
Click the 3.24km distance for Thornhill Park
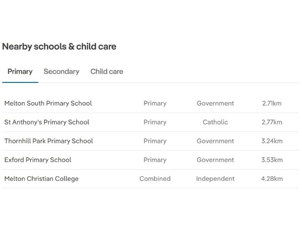point(272,141)
